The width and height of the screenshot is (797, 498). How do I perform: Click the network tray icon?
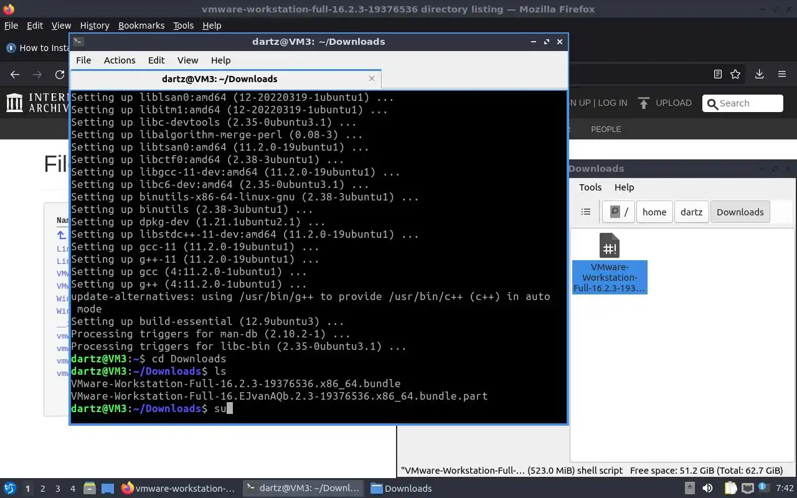tap(747, 488)
